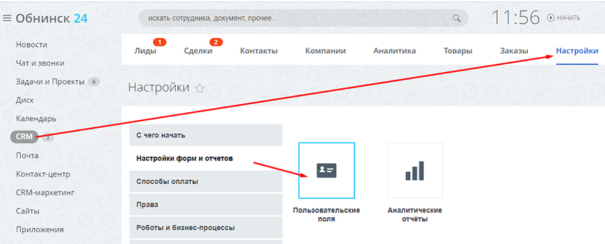Go to CRM-маркетинг in the sidebar
Screen dimensions: 605x244
[x=45, y=193]
